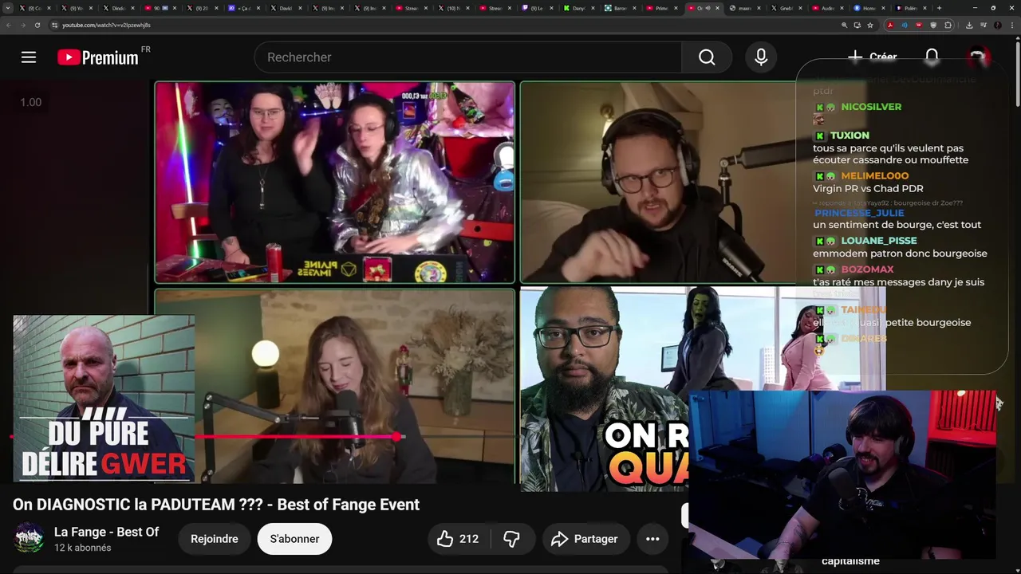This screenshot has height=574, width=1021.
Task: Click chat username LOUANE_PISSE in the video
Action: click(879, 241)
